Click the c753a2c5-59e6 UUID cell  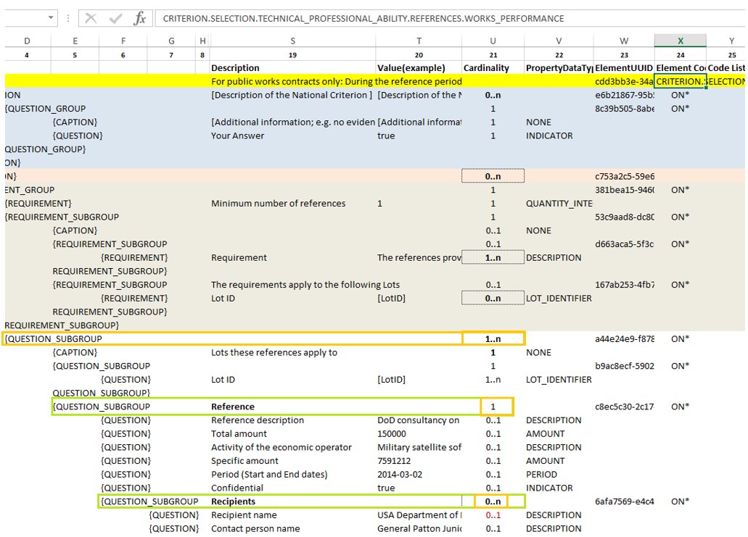pyautogui.click(x=624, y=176)
